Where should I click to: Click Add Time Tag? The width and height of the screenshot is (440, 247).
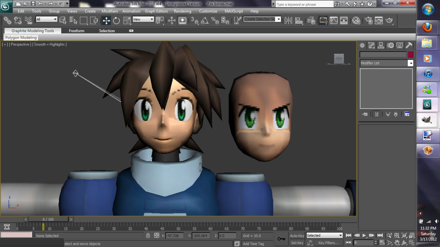253,244
